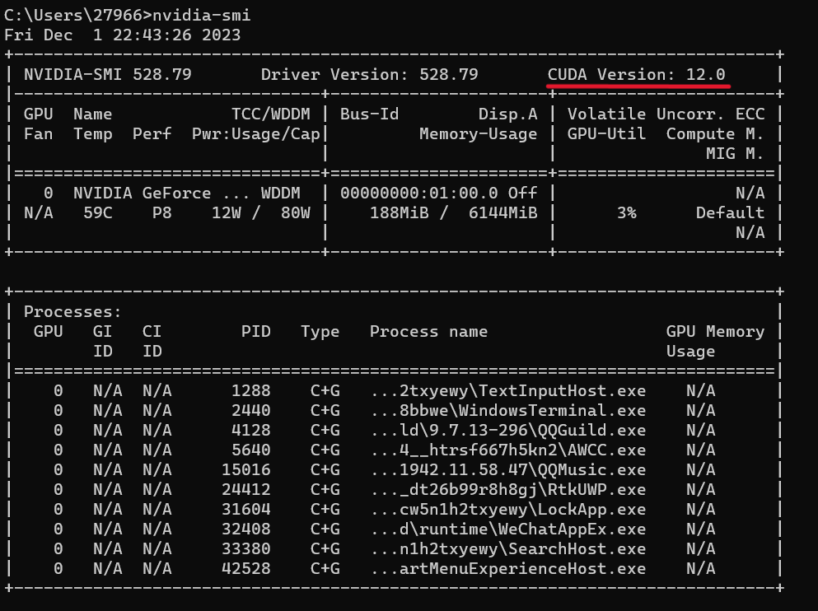The width and height of the screenshot is (818, 611).
Task: Click PID 24412
Action: tap(246, 490)
